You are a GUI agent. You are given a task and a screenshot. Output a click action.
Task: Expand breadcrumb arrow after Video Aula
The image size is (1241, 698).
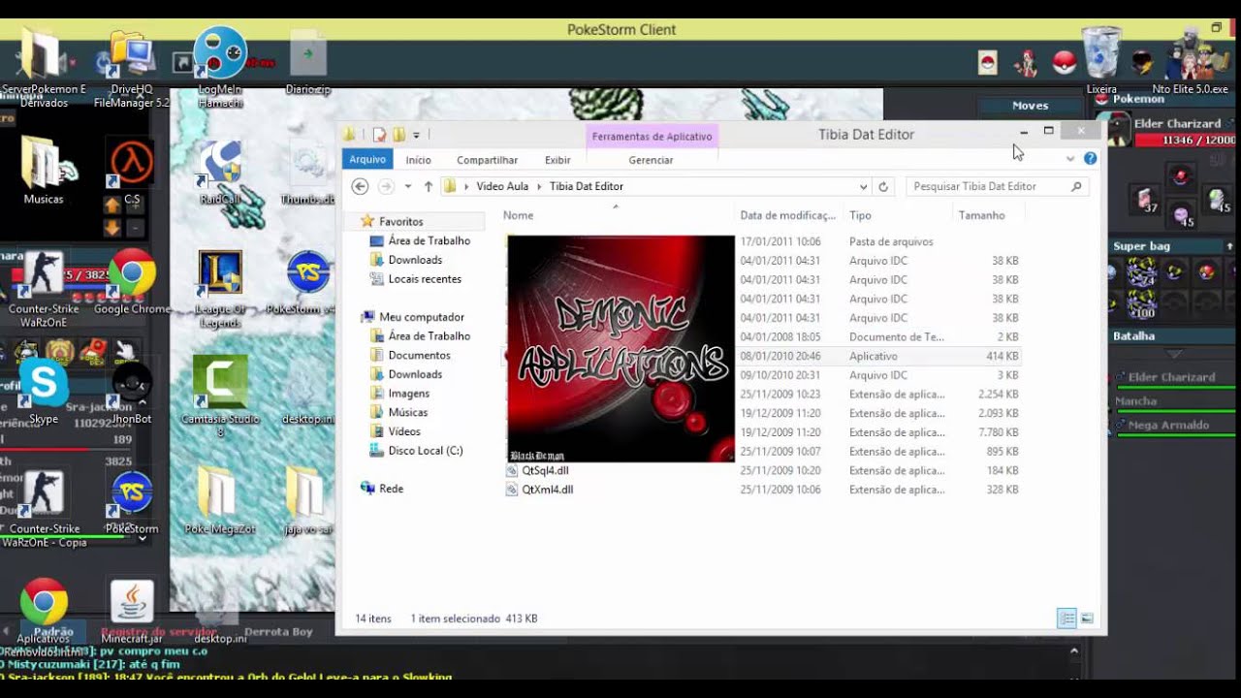[539, 186]
